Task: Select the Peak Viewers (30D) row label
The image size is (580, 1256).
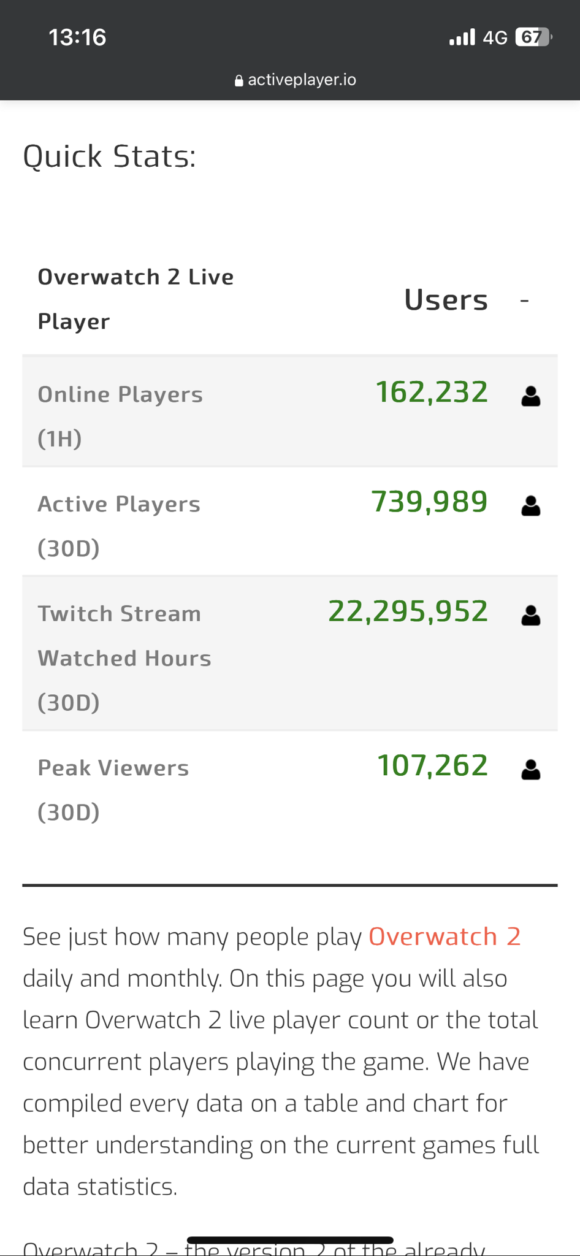Action: [x=113, y=790]
